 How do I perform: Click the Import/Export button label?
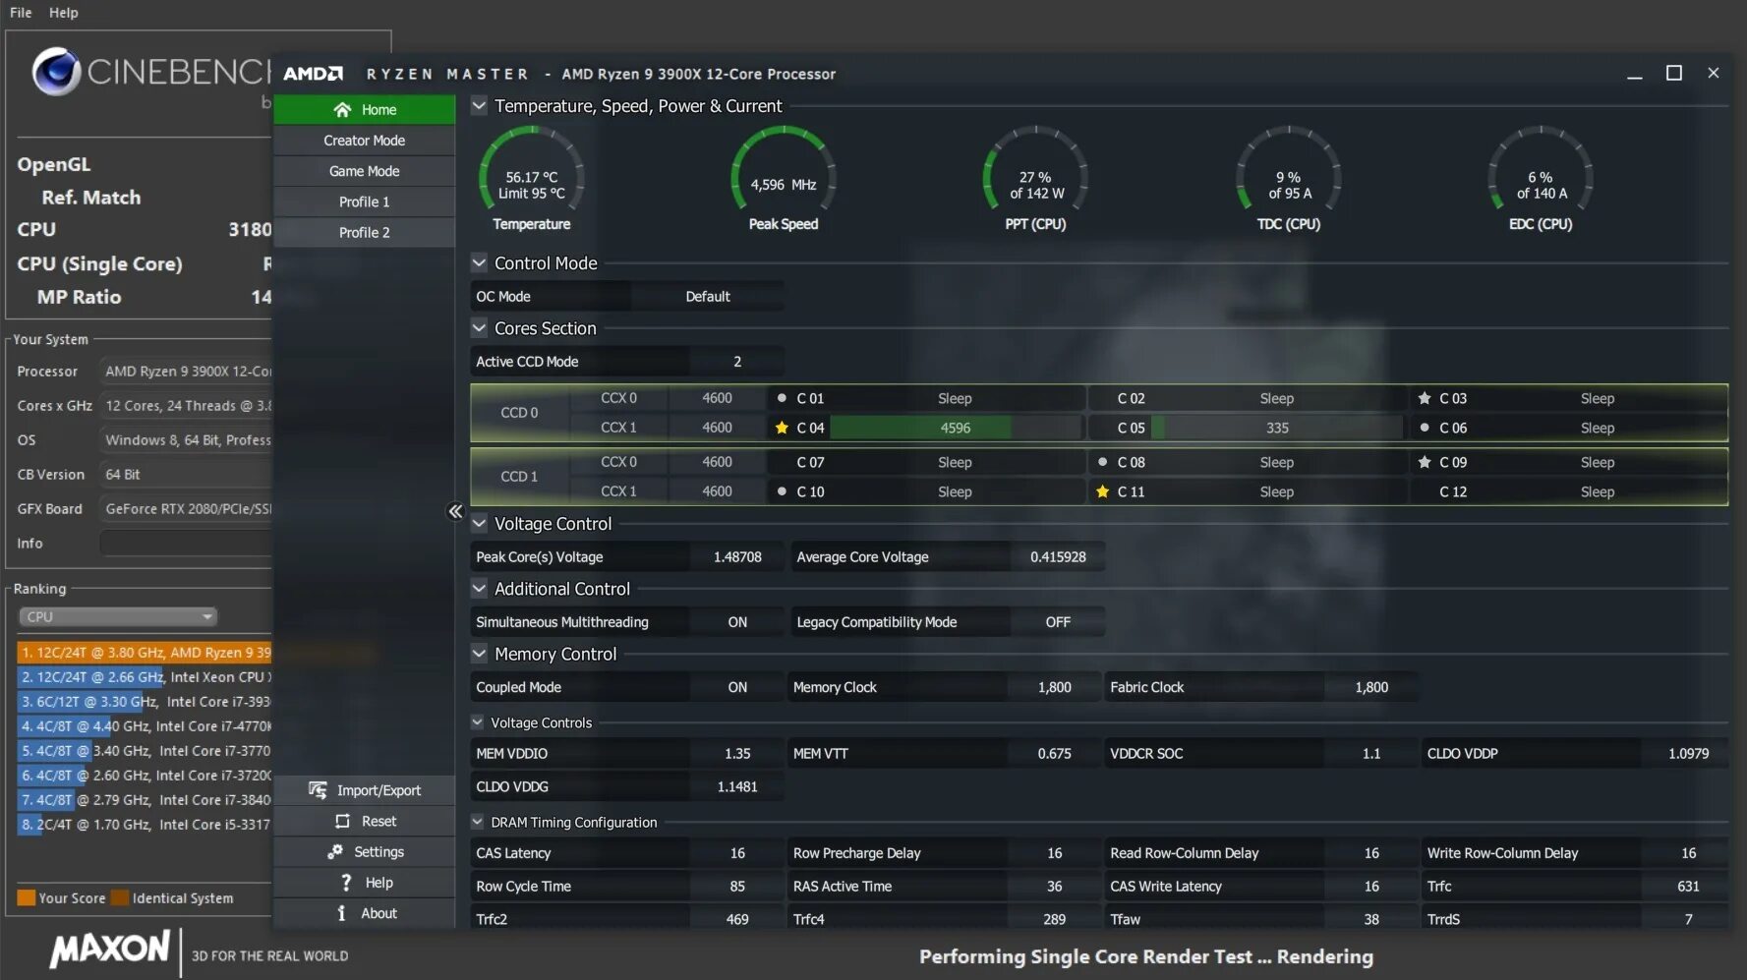click(x=379, y=790)
